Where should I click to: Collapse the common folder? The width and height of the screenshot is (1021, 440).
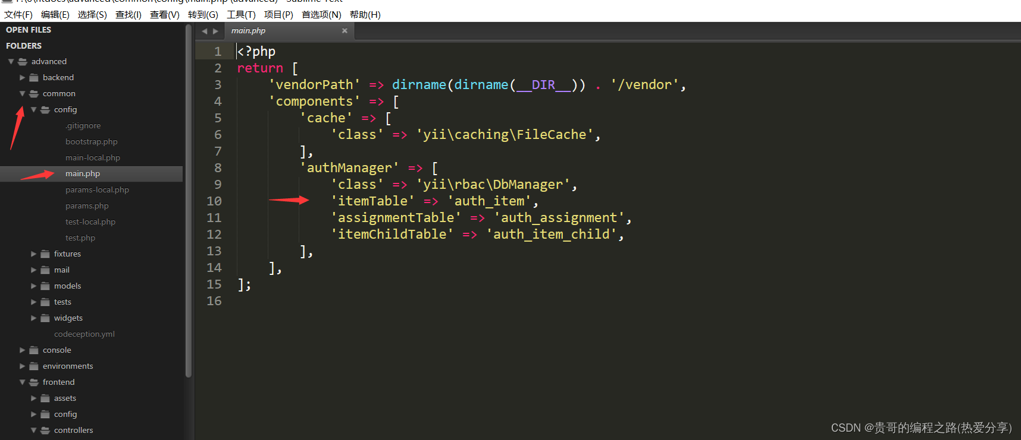(x=22, y=94)
